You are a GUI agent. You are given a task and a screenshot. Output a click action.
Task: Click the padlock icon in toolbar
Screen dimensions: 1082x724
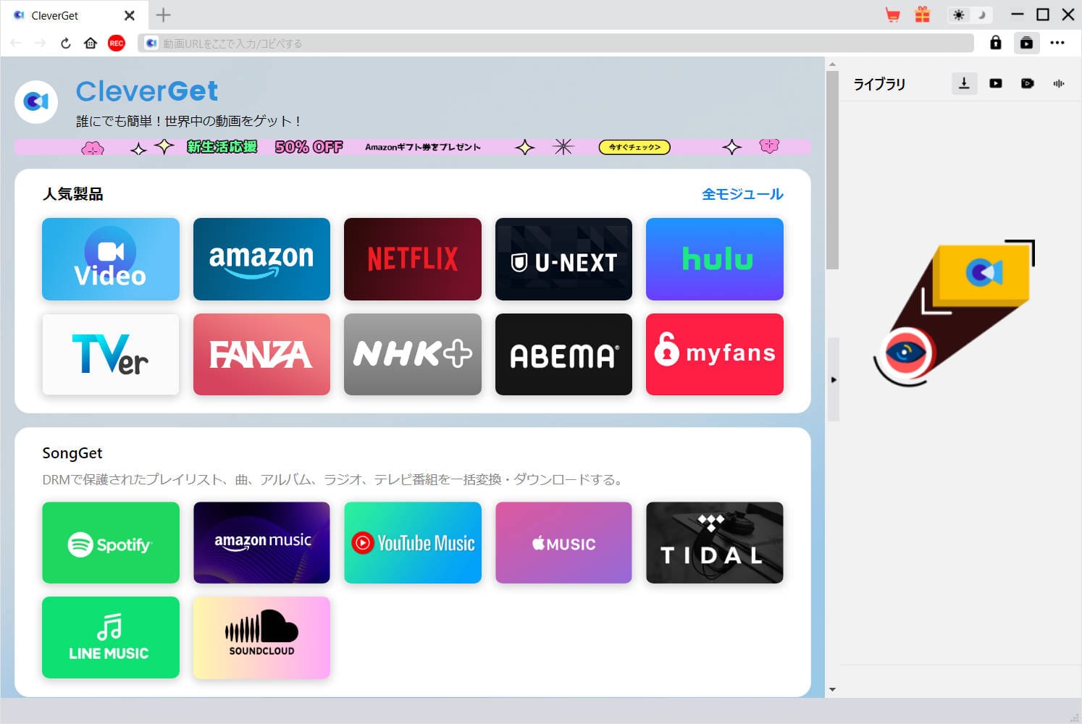point(996,43)
